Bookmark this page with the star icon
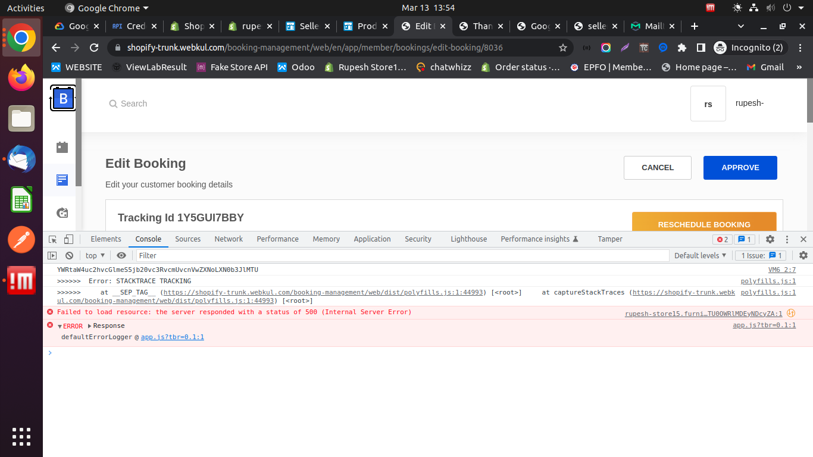 pyautogui.click(x=562, y=48)
